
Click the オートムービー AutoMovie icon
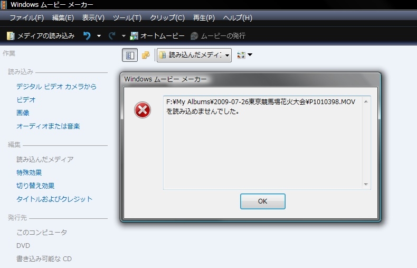tap(134, 36)
